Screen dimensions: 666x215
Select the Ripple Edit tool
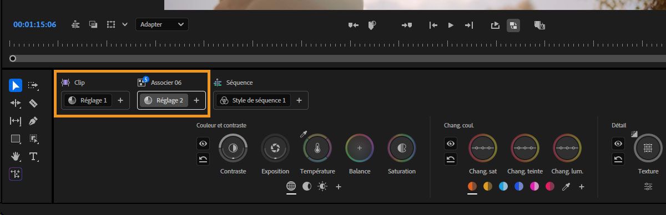pyautogui.click(x=16, y=103)
